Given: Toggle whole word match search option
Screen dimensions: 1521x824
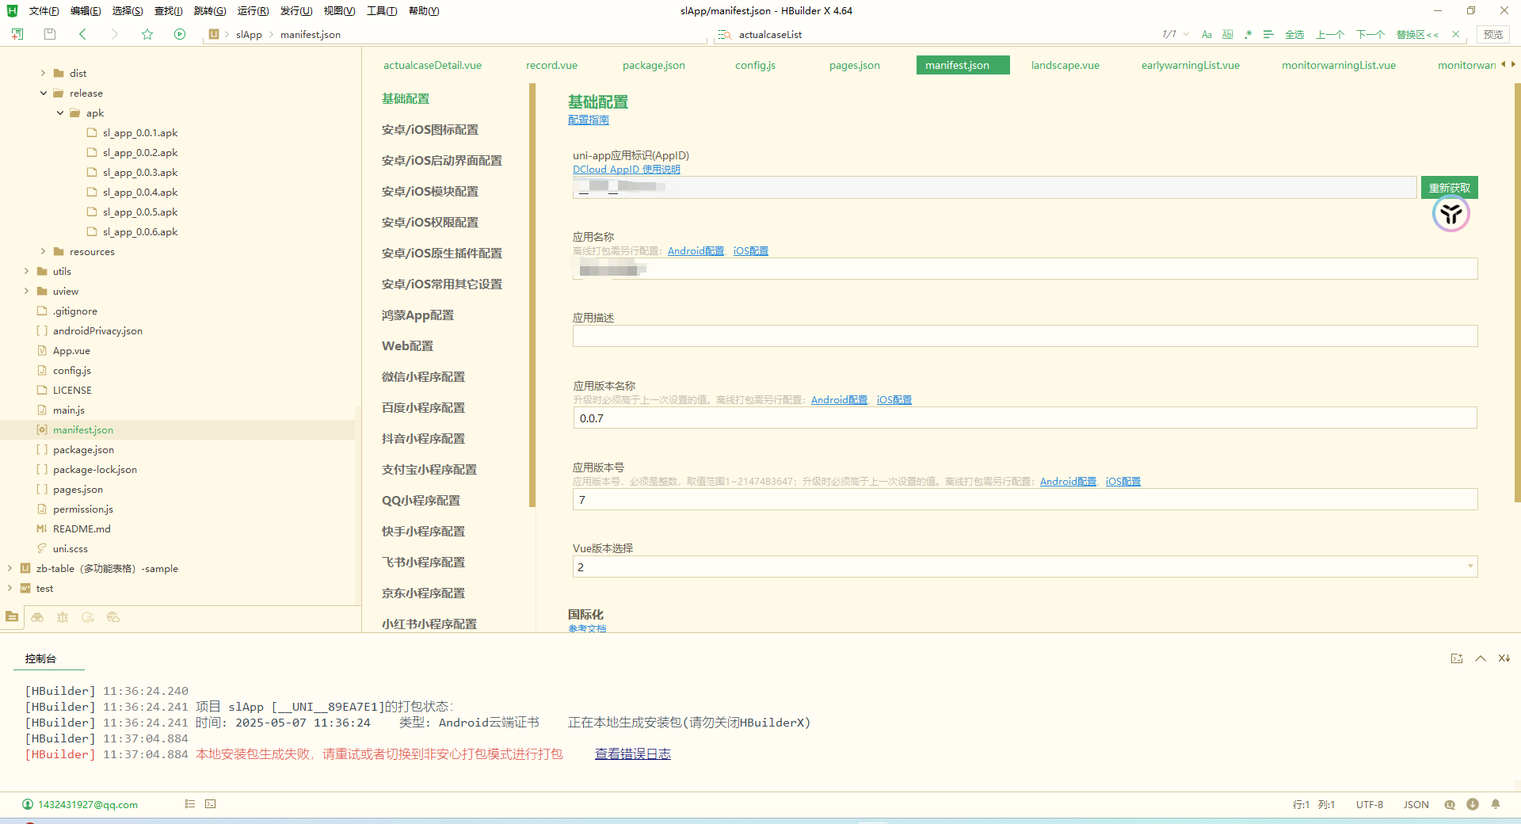Looking at the screenshot, I should pos(1227,34).
